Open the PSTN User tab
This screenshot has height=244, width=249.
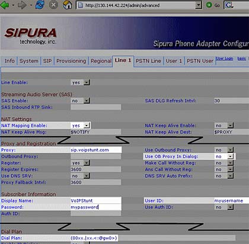(200, 61)
